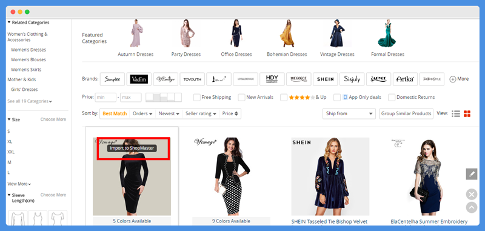
Task: Click the pencil edit floating icon
Action: (472, 174)
